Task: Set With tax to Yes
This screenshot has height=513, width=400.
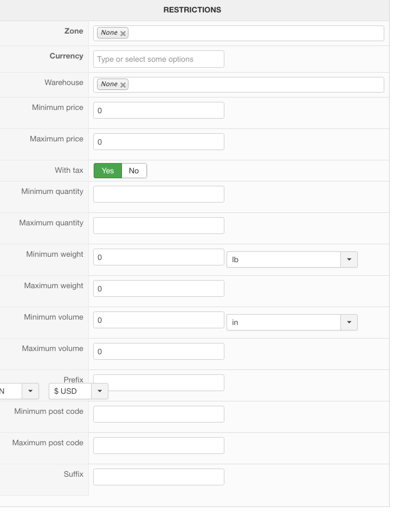Action: point(108,171)
